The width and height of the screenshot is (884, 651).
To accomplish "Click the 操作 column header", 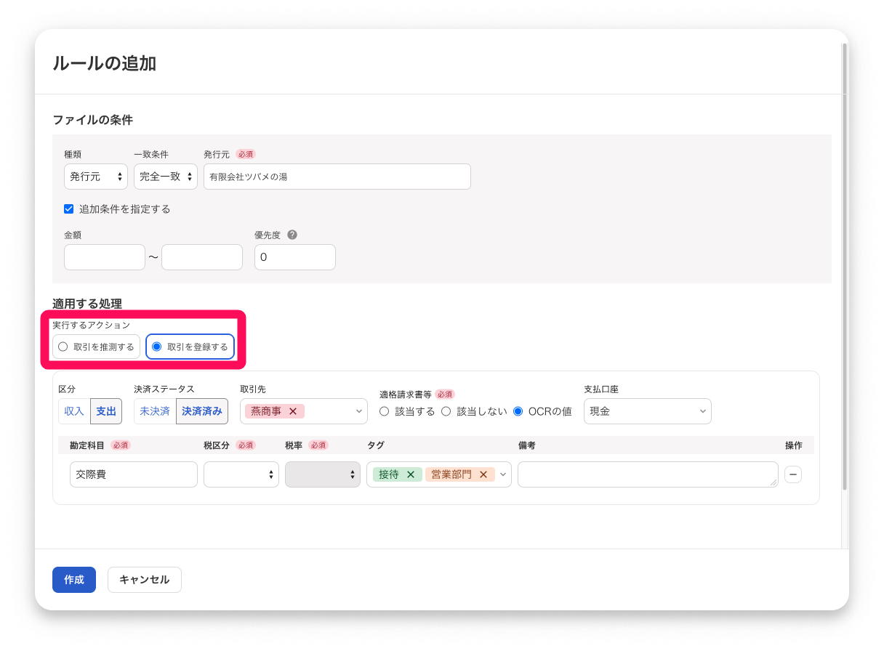I will pos(794,445).
